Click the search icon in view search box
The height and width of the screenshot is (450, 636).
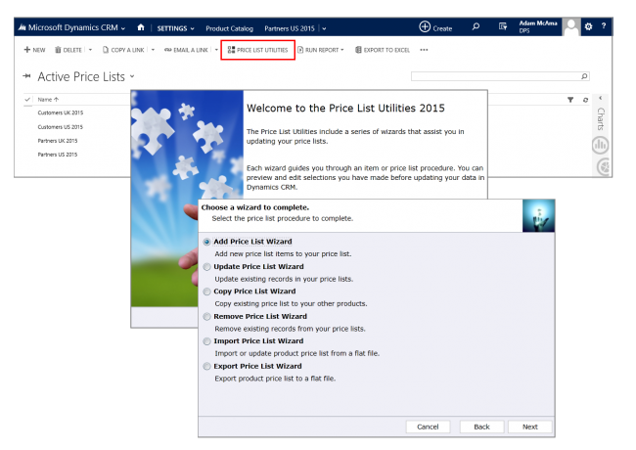(584, 76)
